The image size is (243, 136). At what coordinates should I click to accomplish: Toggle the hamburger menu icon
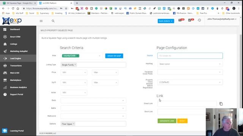pos(41,21)
